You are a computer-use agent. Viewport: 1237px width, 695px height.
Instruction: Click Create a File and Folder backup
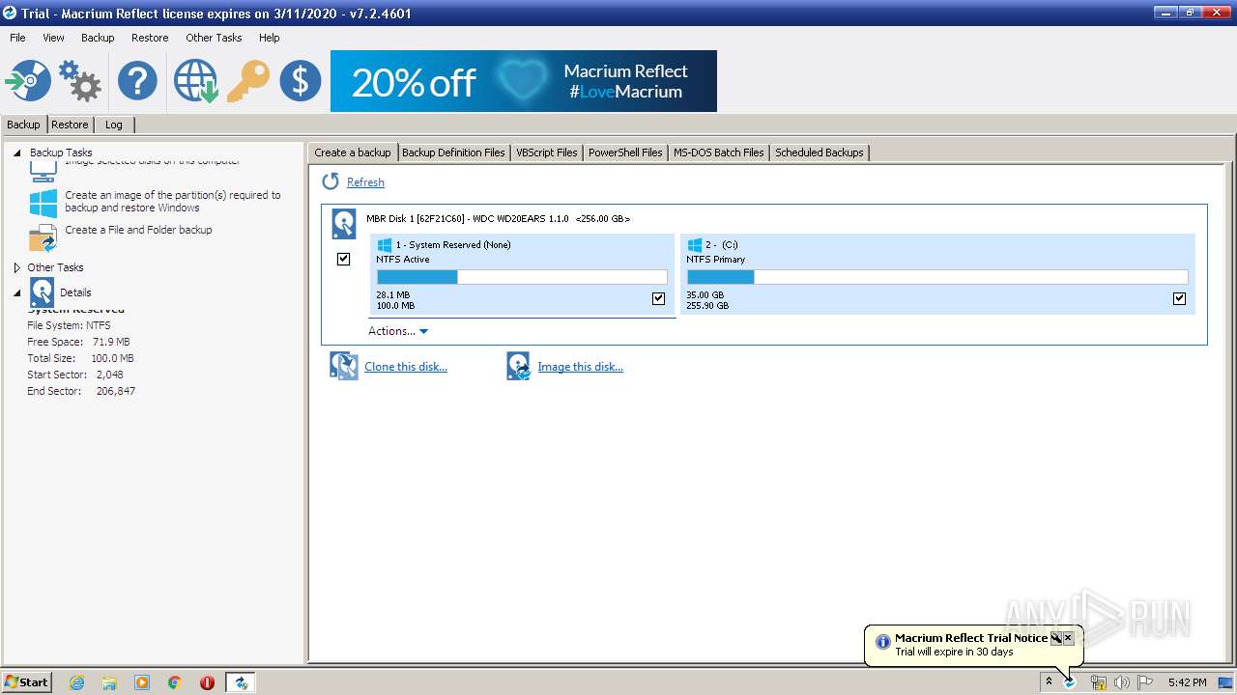[138, 230]
